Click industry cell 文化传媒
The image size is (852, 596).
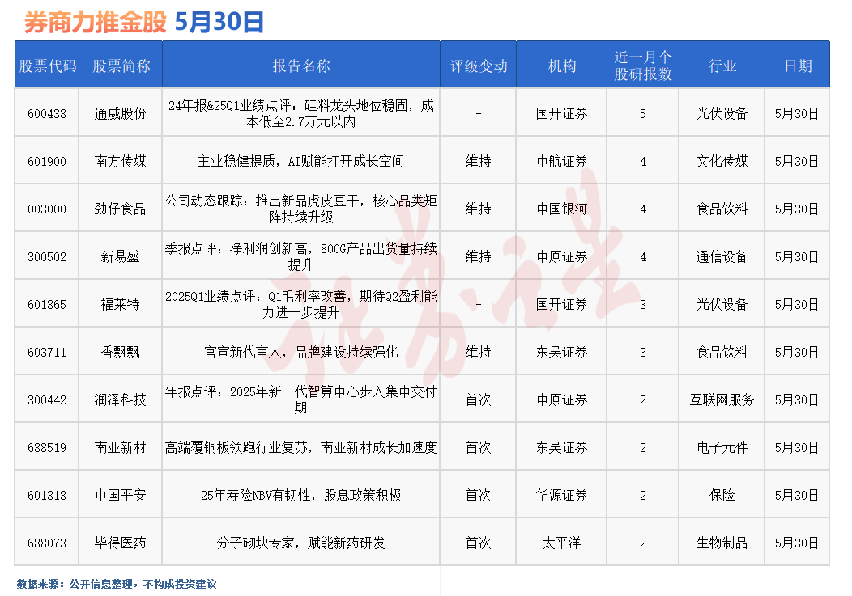coord(722,161)
